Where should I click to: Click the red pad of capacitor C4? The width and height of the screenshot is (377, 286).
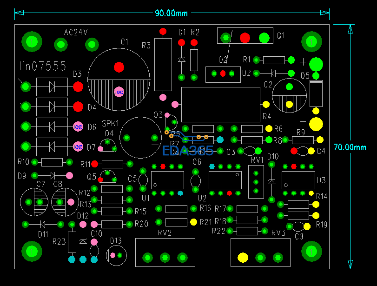pyautogui.click(x=294, y=151)
